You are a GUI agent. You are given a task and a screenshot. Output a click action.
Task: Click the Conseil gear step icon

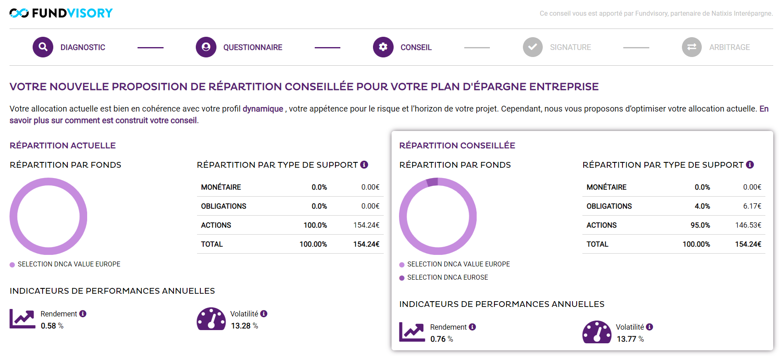[x=383, y=47]
